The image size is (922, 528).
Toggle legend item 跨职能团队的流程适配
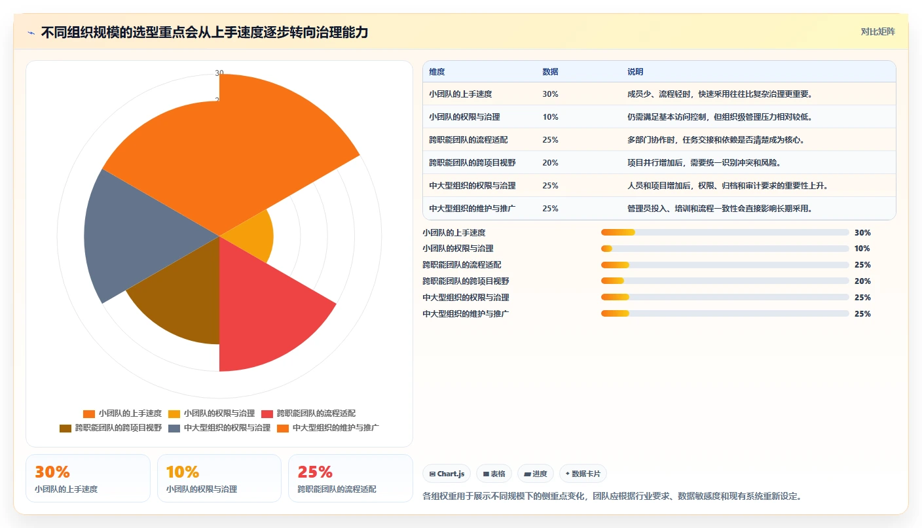[308, 414]
